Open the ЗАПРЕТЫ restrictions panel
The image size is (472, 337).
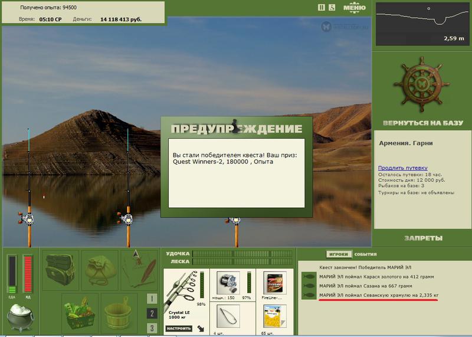tap(423, 238)
